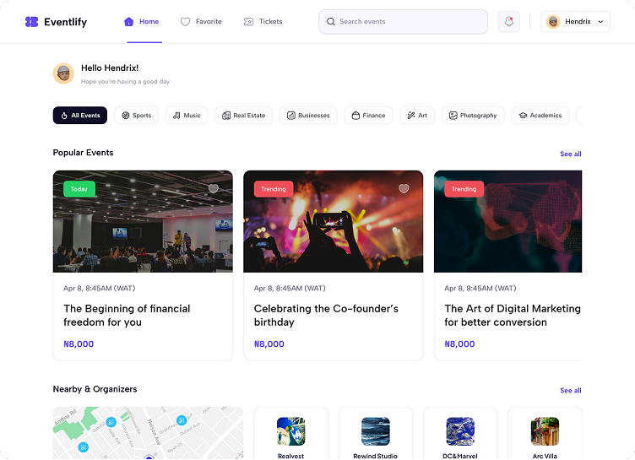Open 'The Beginning of financial freedom for you'

(127, 316)
